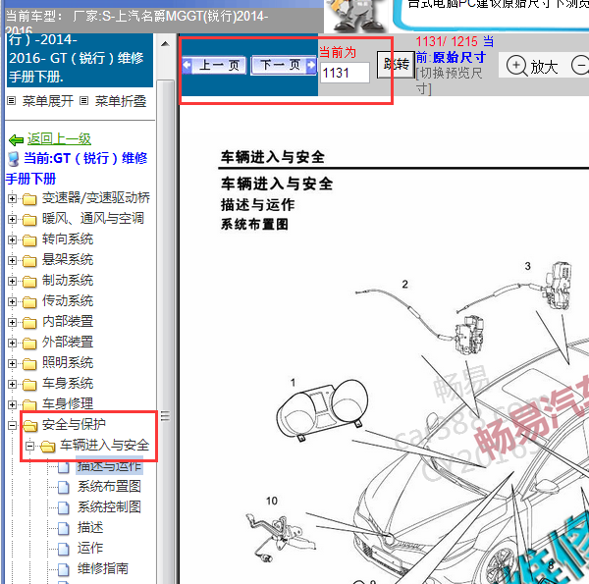This screenshot has width=589, height=584.
Task: Click the 暖风、通风与空调 folder icon
Action: coord(29,220)
